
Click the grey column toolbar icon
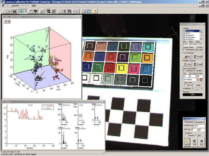(65, 11)
